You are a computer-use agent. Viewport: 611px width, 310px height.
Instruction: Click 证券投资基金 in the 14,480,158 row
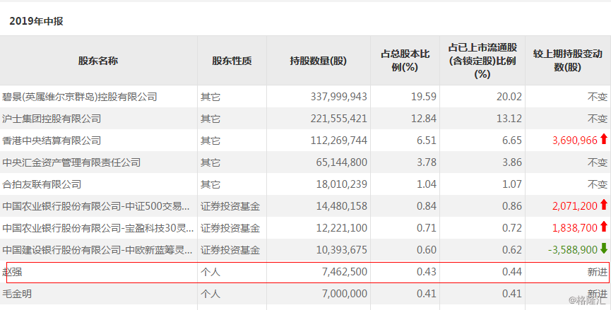(x=230, y=206)
